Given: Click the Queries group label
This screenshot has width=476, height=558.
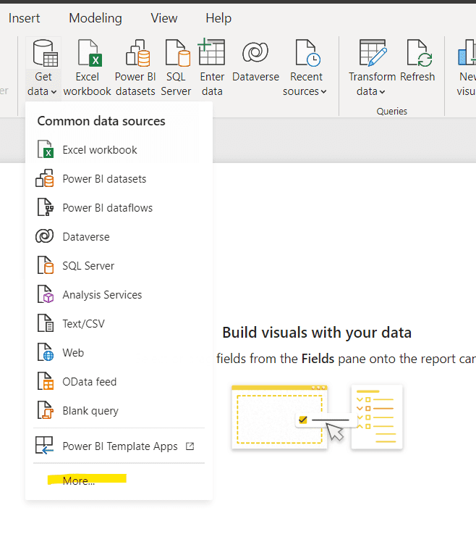Looking at the screenshot, I should [392, 112].
